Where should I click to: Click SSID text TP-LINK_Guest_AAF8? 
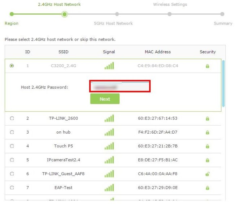64,174
